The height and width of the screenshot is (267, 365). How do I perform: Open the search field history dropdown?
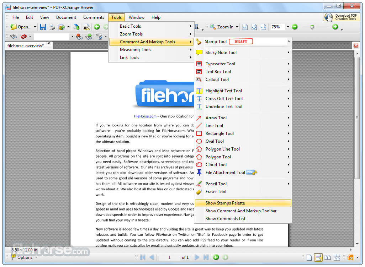(x=72, y=37)
